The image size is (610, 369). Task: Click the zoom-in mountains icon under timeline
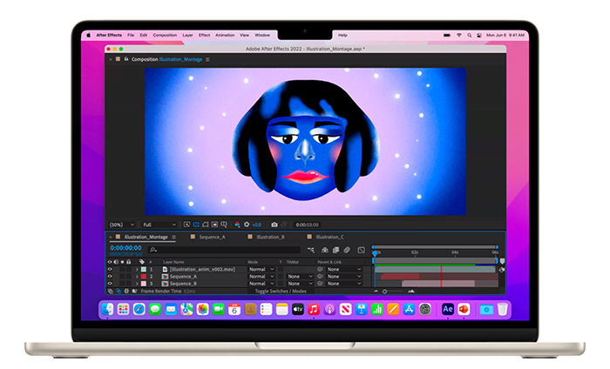point(410,291)
